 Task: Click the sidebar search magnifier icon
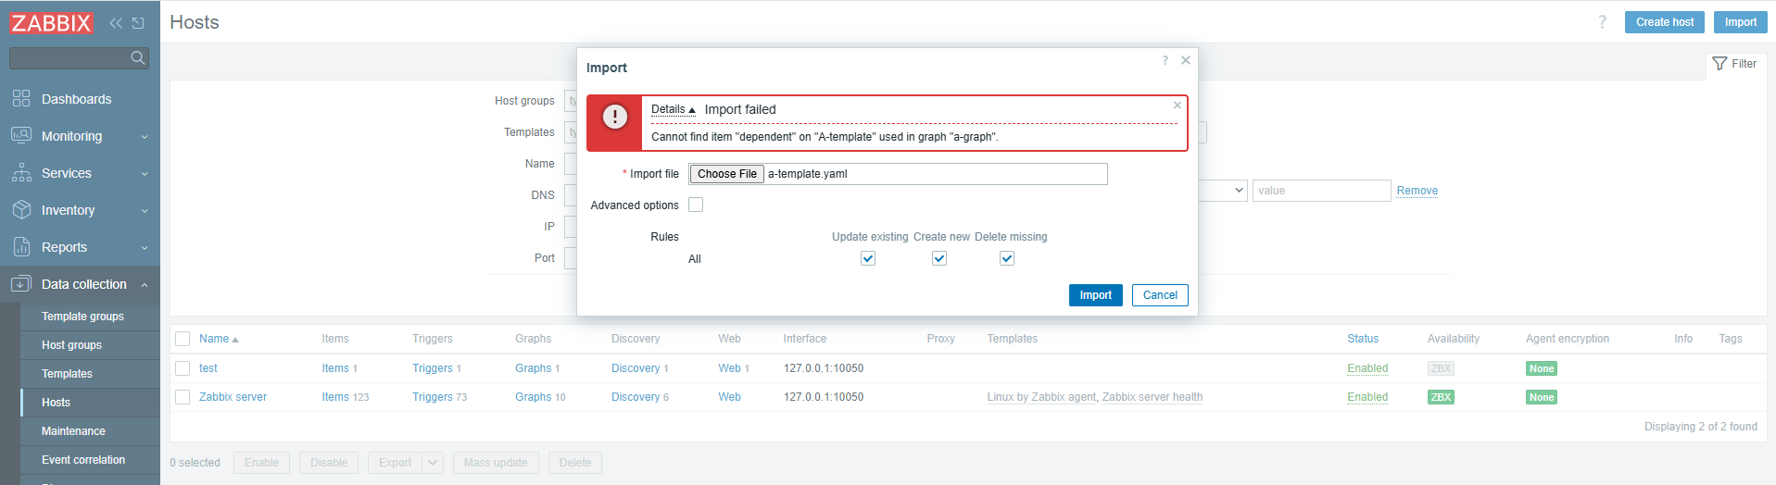click(138, 58)
